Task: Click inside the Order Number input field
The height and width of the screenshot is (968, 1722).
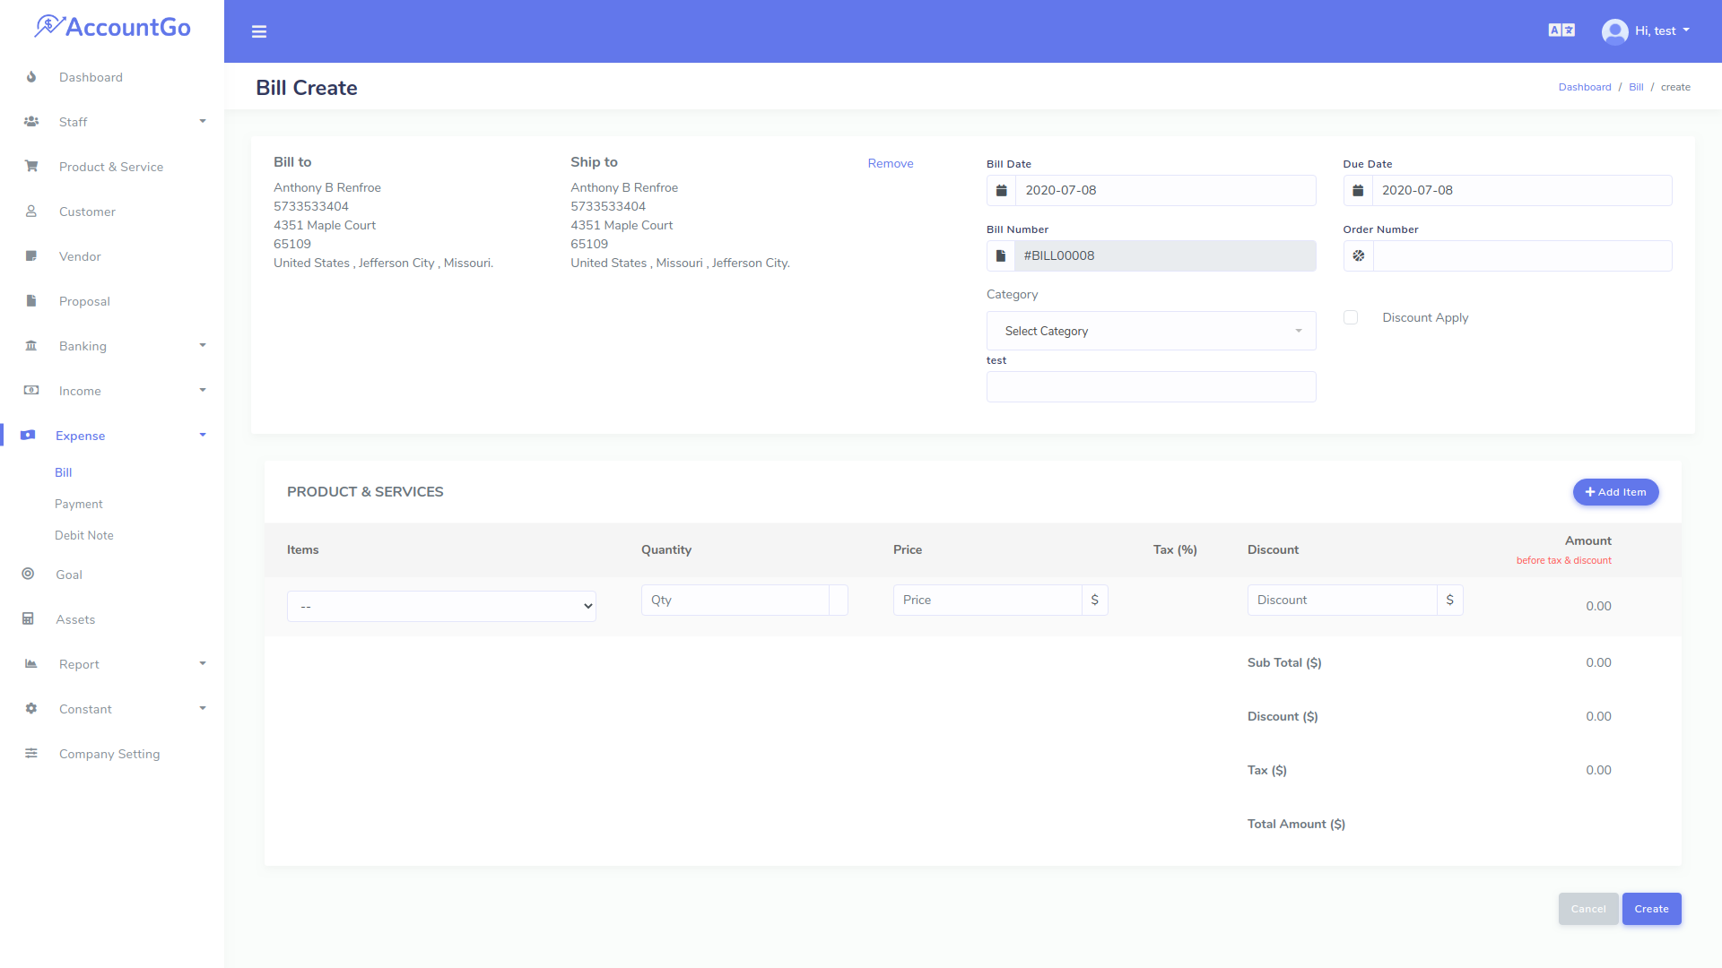Action: point(1522,255)
